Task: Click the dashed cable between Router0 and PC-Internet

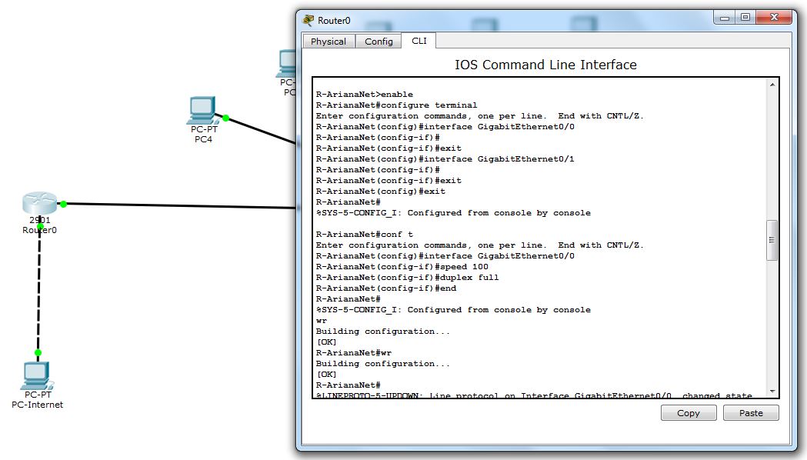Action: click(37, 292)
